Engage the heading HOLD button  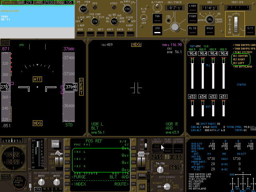(x=210, y=30)
